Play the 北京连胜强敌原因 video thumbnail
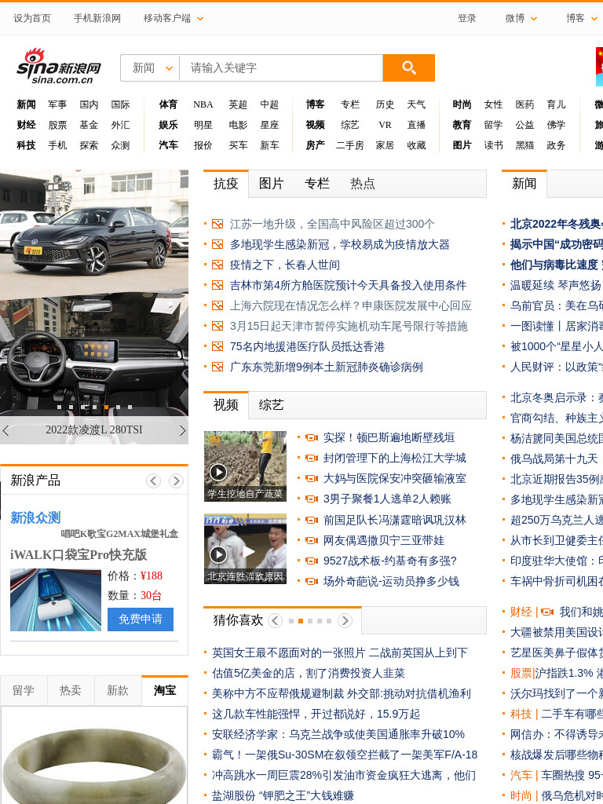 click(x=245, y=549)
